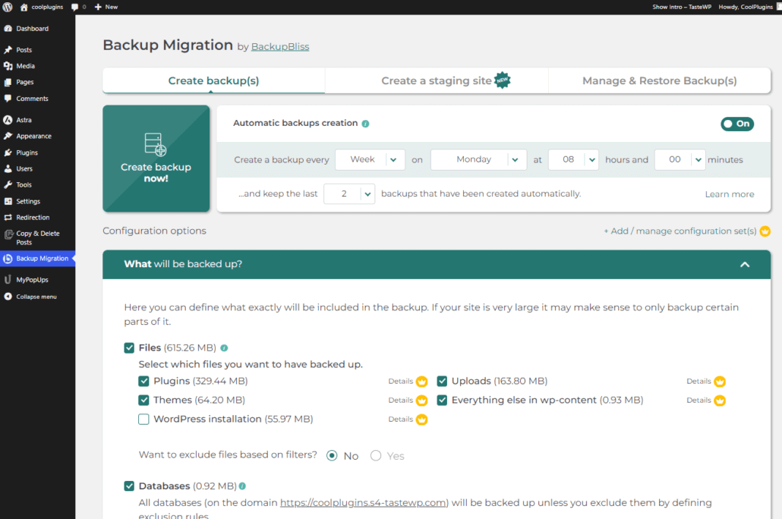Open Backup Migration menu item in sidebar

[37, 258]
